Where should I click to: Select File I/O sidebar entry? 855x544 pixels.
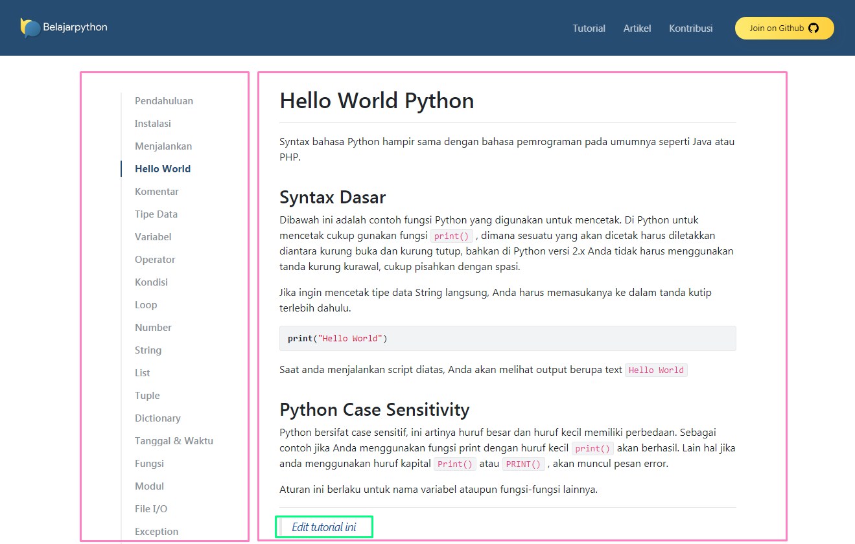[x=151, y=509]
